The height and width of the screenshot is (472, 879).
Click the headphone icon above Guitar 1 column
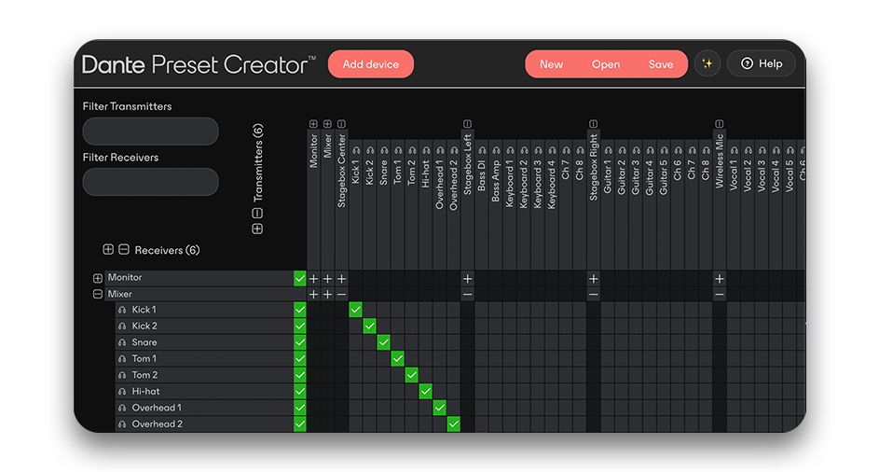coord(608,150)
